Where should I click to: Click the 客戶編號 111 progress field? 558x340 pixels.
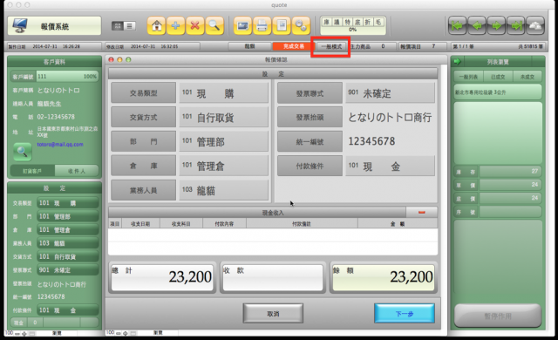[x=67, y=77]
